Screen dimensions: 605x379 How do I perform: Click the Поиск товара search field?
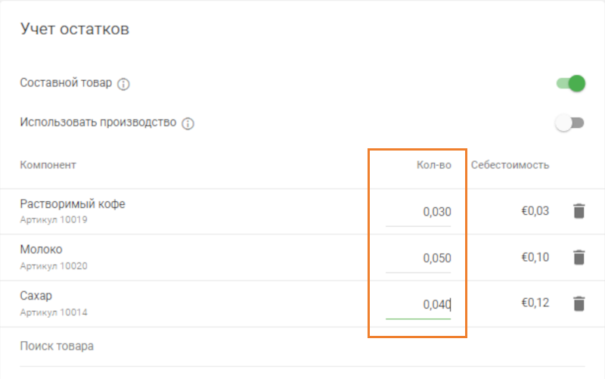[x=227, y=347]
